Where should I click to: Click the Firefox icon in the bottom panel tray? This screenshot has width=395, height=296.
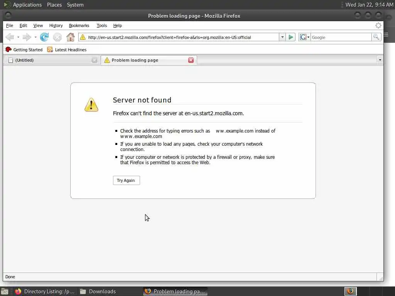coord(350,291)
